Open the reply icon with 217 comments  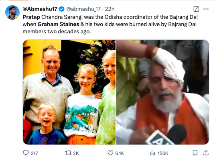pyautogui.click(x=26, y=153)
